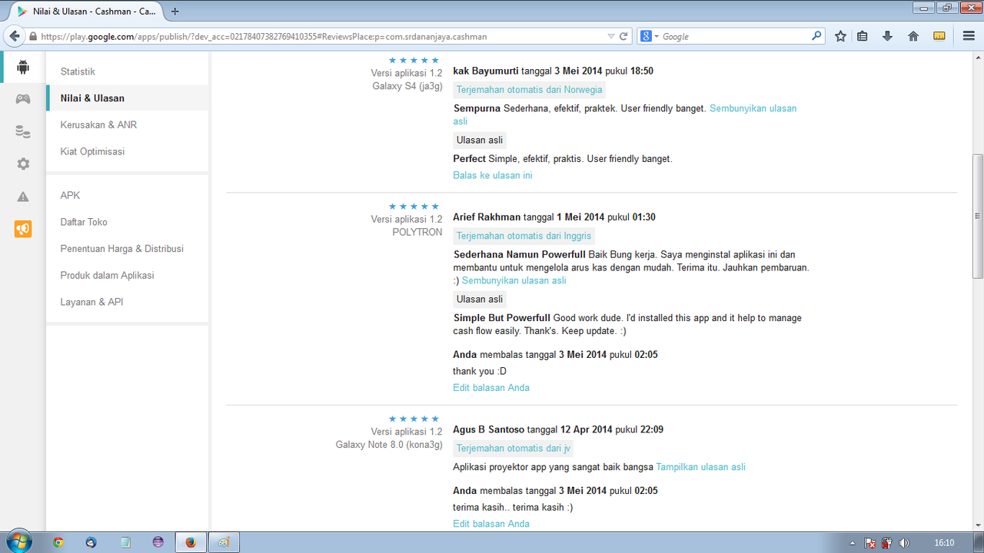
Task: Click 'Galaxy S4 (ja3g)' device text
Action: pyautogui.click(x=407, y=86)
